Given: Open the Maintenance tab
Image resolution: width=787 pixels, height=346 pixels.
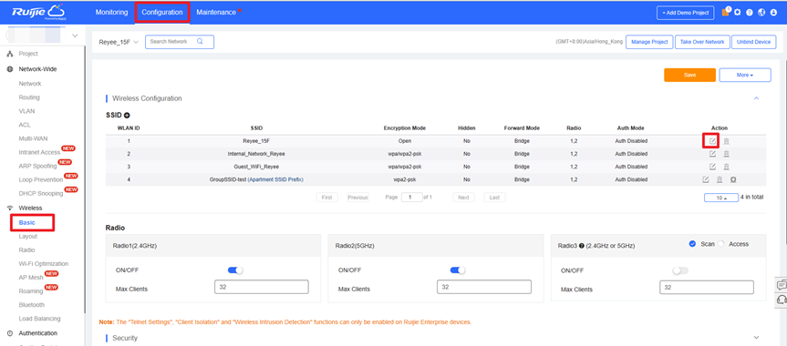Looking at the screenshot, I should click(x=216, y=12).
